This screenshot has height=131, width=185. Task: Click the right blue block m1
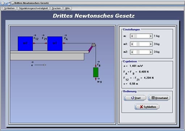pyautogui.click(x=55, y=44)
